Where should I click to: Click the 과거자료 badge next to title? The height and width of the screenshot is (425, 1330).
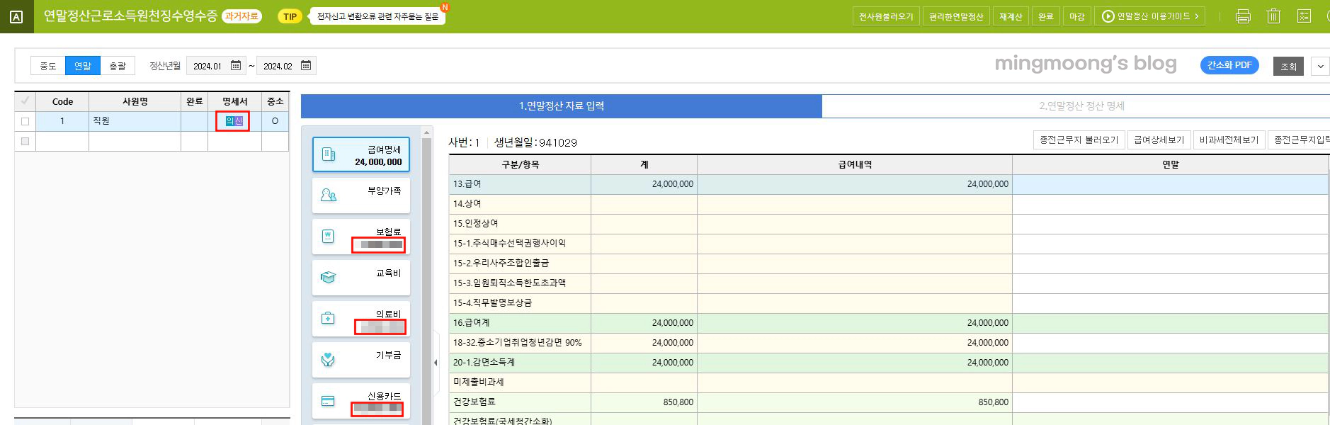(241, 16)
